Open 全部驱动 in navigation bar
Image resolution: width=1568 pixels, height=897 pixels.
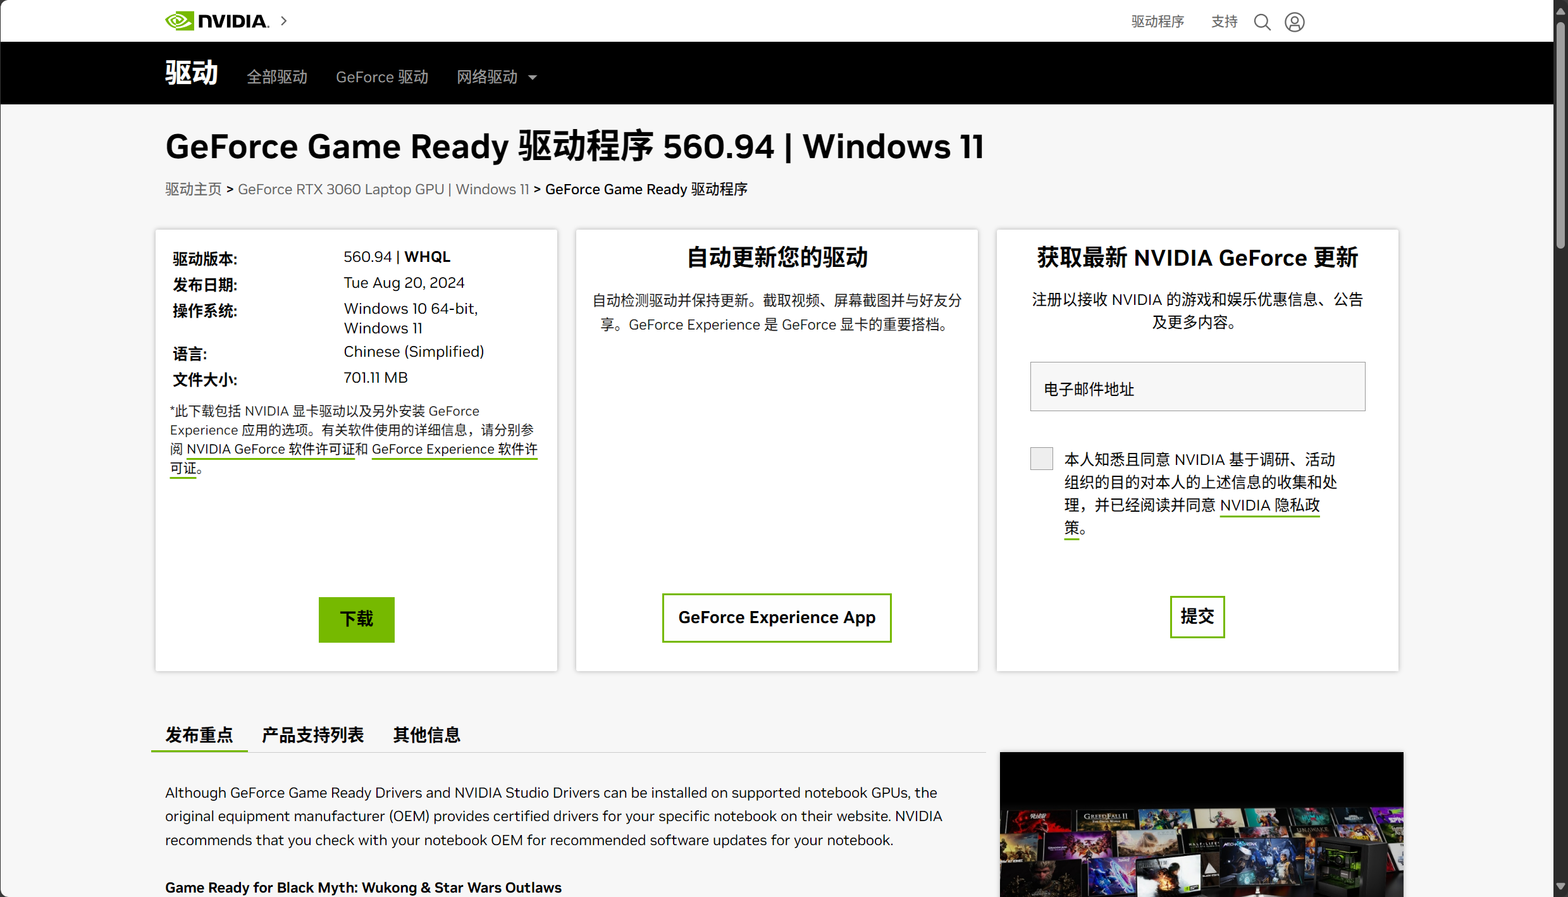click(x=277, y=77)
